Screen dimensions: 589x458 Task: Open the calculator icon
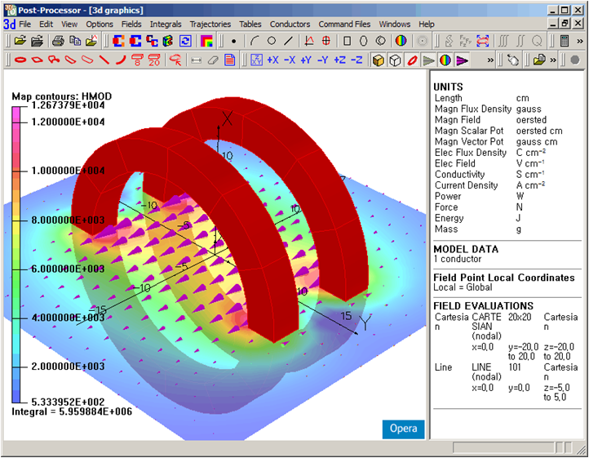pos(564,41)
